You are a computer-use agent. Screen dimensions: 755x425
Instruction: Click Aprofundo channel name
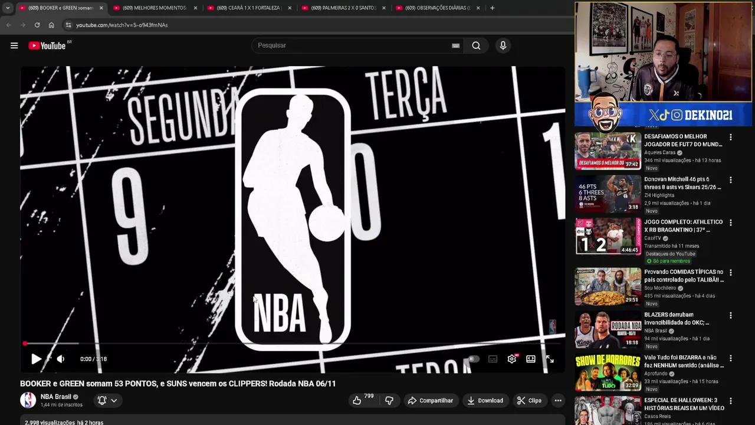pos(657,374)
